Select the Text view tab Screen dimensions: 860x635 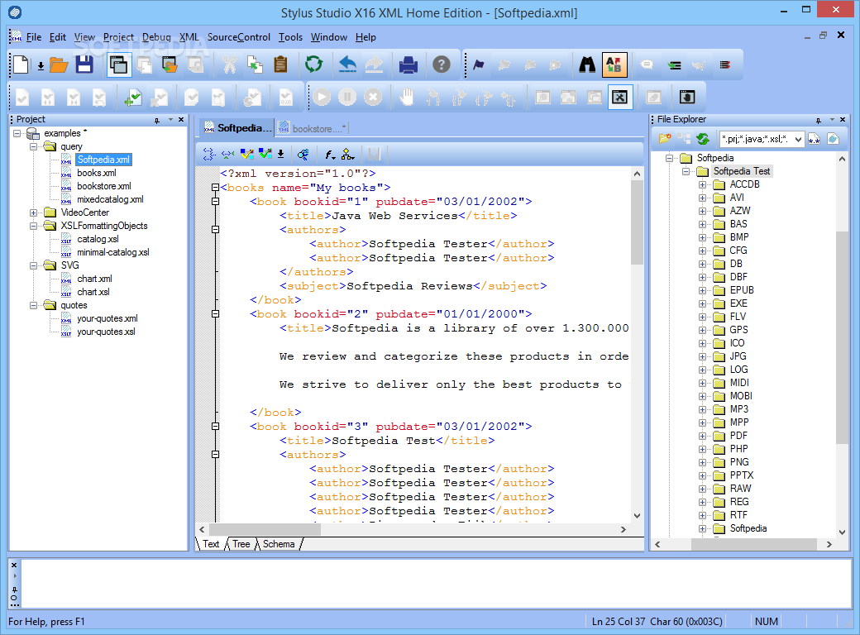pyautogui.click(x=211, y=544)
